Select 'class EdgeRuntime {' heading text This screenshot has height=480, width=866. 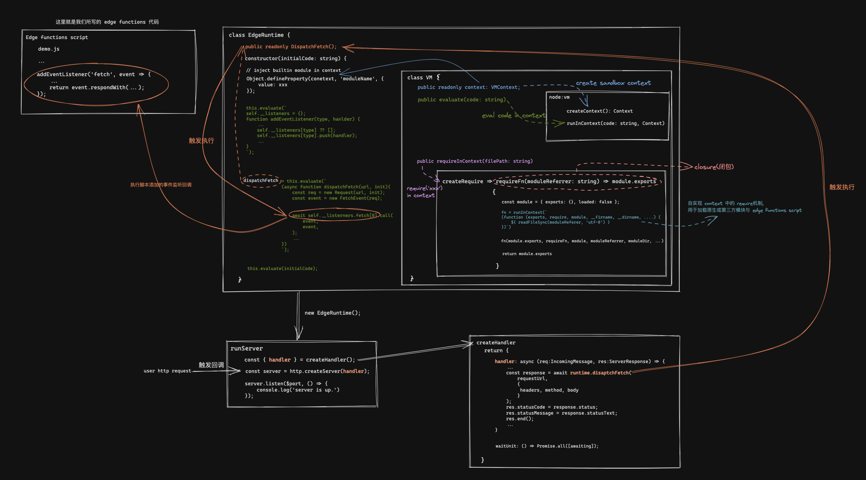259,35
